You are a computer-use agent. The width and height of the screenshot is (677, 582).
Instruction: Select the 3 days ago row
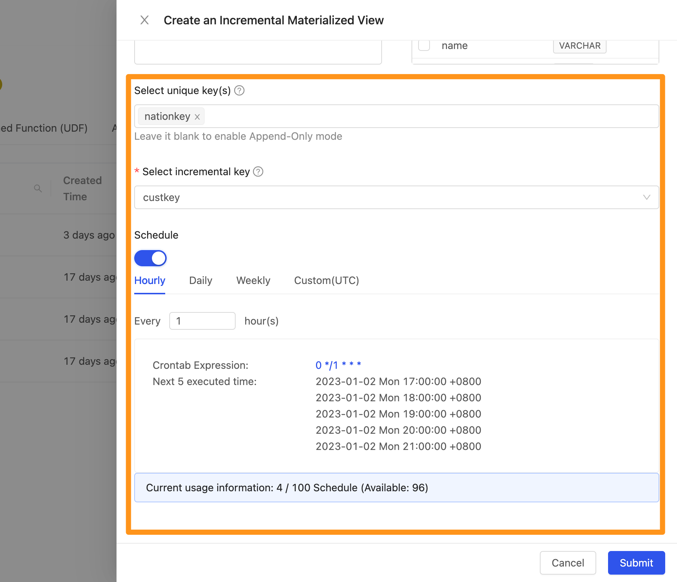tap(58, 235)
